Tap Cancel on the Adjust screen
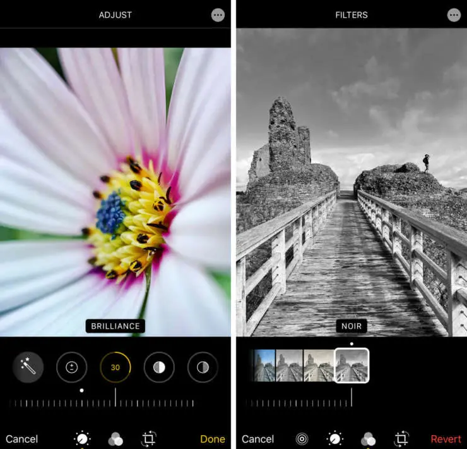Image resolution: width=467 pixels, height=449 pixels. coord(22,439)
